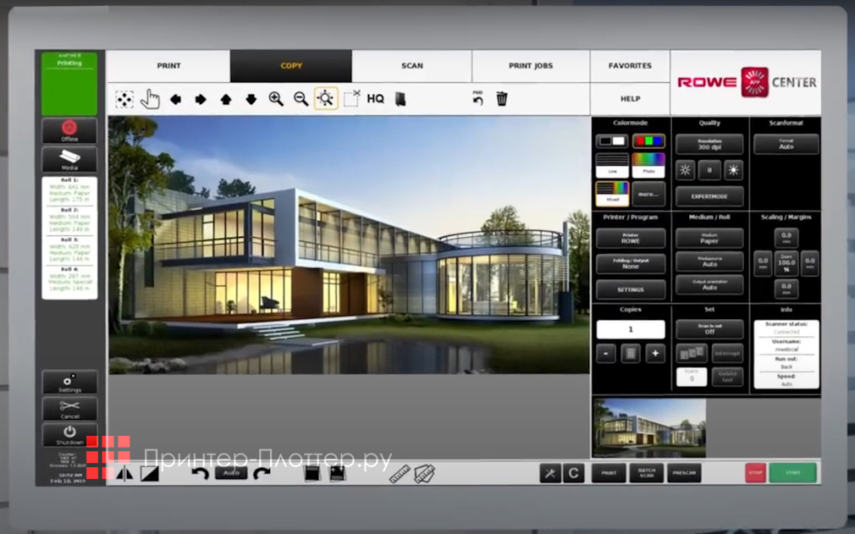
Task: Click the zoom in magnifier icon
Action: 276,98
